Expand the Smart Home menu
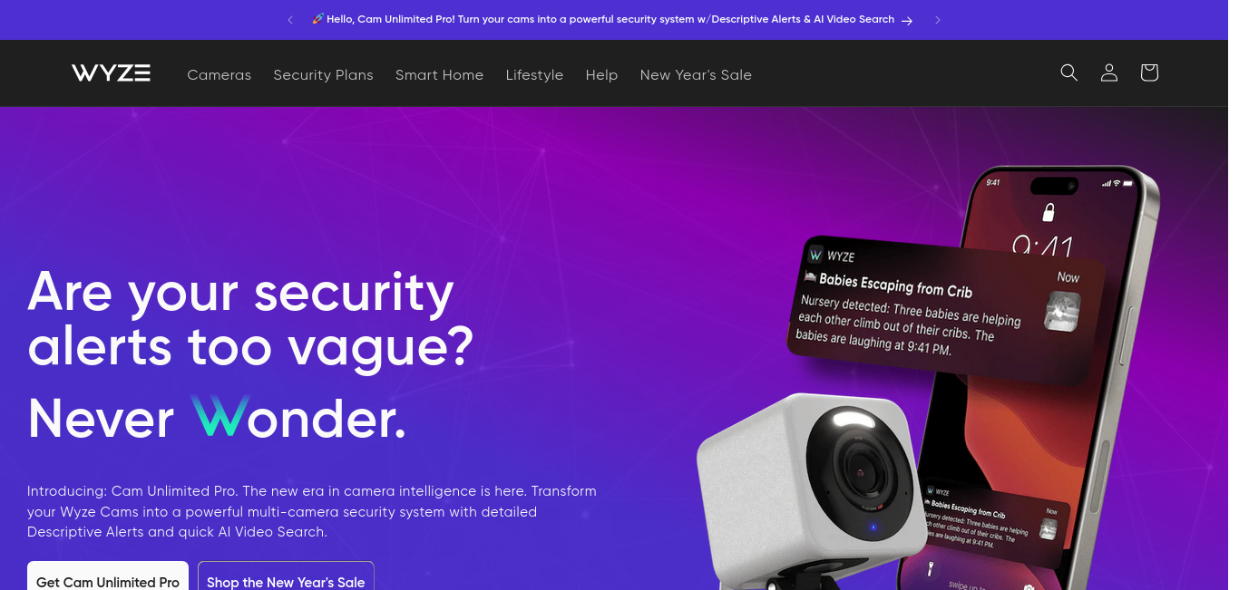 [x=439, y=74]
